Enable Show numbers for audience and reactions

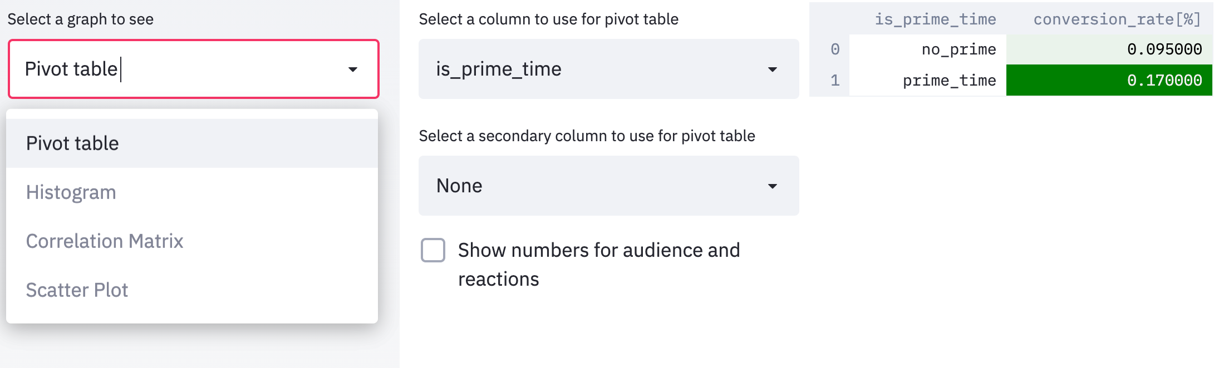pyautogui.click(x=433, y=250)
